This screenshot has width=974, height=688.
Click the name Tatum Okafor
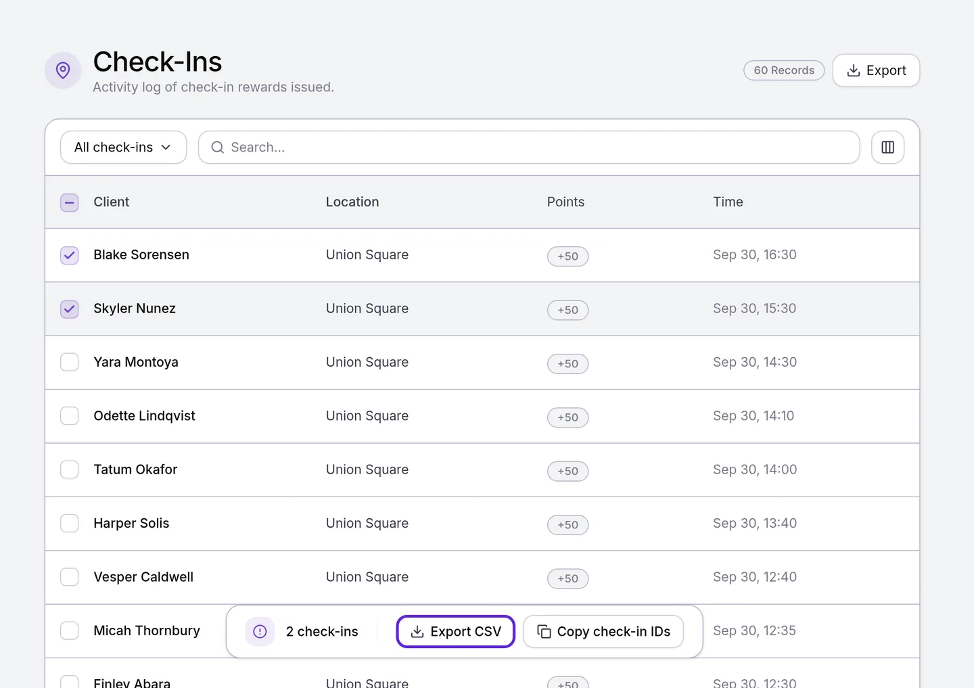pyautogui.click(x=135, y=469)
